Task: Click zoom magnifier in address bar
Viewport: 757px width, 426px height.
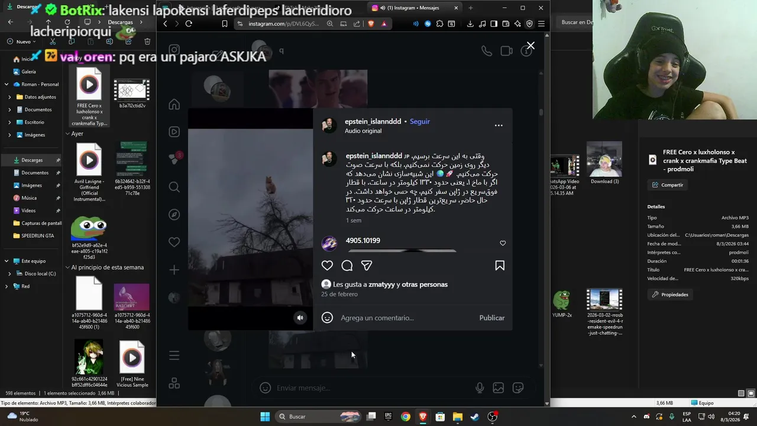Action: (x=330, y=24)
